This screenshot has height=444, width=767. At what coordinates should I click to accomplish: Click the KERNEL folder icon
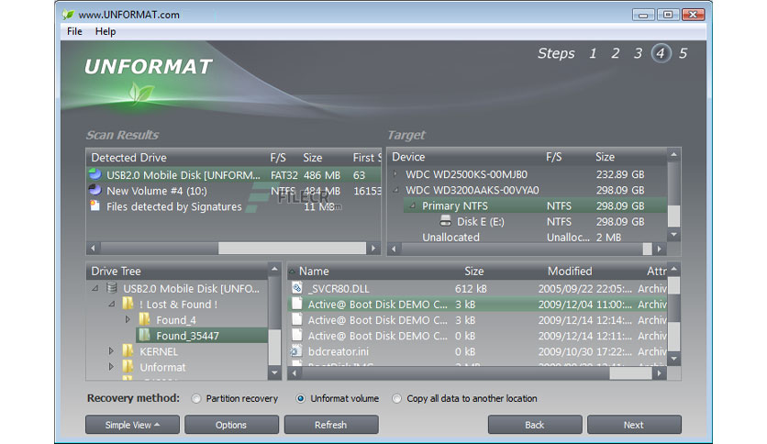[128, 350]
